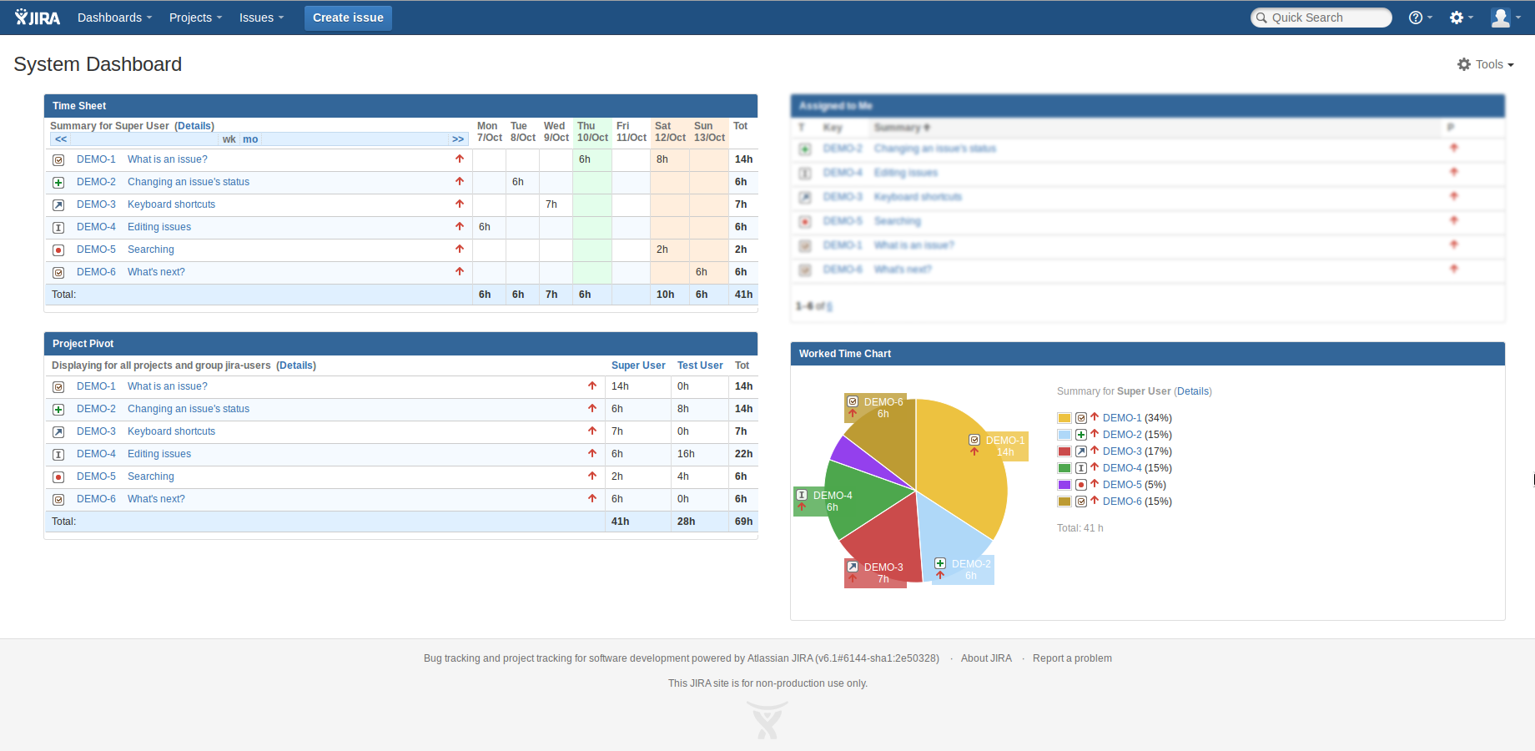Screen dimensions: 1535x751
Task: Open 'Keyboard shortcuts' summary in Time Sheet
Action: [x=171, y=204]
